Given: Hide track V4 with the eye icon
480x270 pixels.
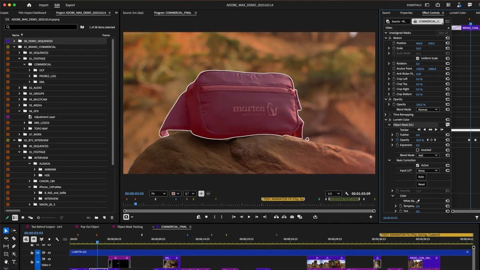Looking at the screenshot, I should 49,253.
